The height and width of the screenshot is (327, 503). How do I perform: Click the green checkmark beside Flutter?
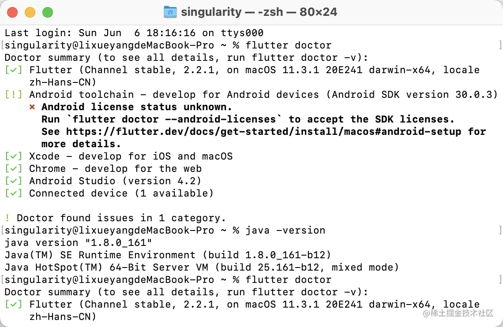point(15,70)
